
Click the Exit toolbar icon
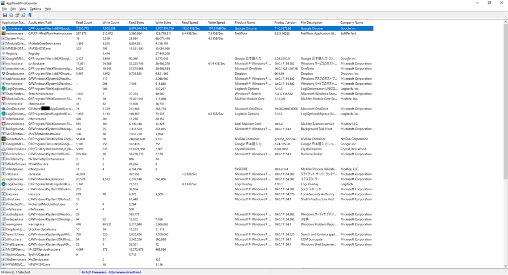pyautogui.click(x=29, y=15)
